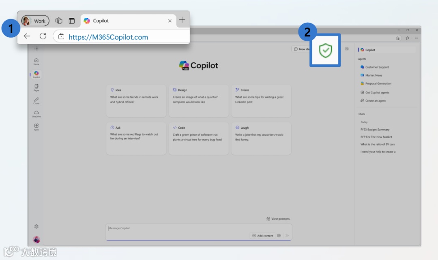This screenshot has height=260, width=438.
Task: Click the account avatar at sidebar bottom
Action: tap(36, 239)
